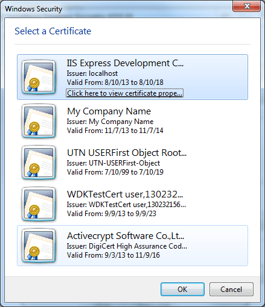Screen dimensions: 265x307
Task: Click the My Company Name certificate icon
Action: [x=39, y=121]
